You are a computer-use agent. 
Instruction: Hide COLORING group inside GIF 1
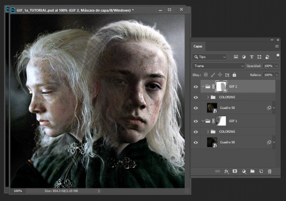coord(196,132)
